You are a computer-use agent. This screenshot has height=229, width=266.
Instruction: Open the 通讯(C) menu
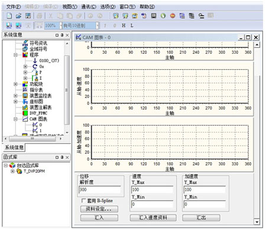[89, 7]
